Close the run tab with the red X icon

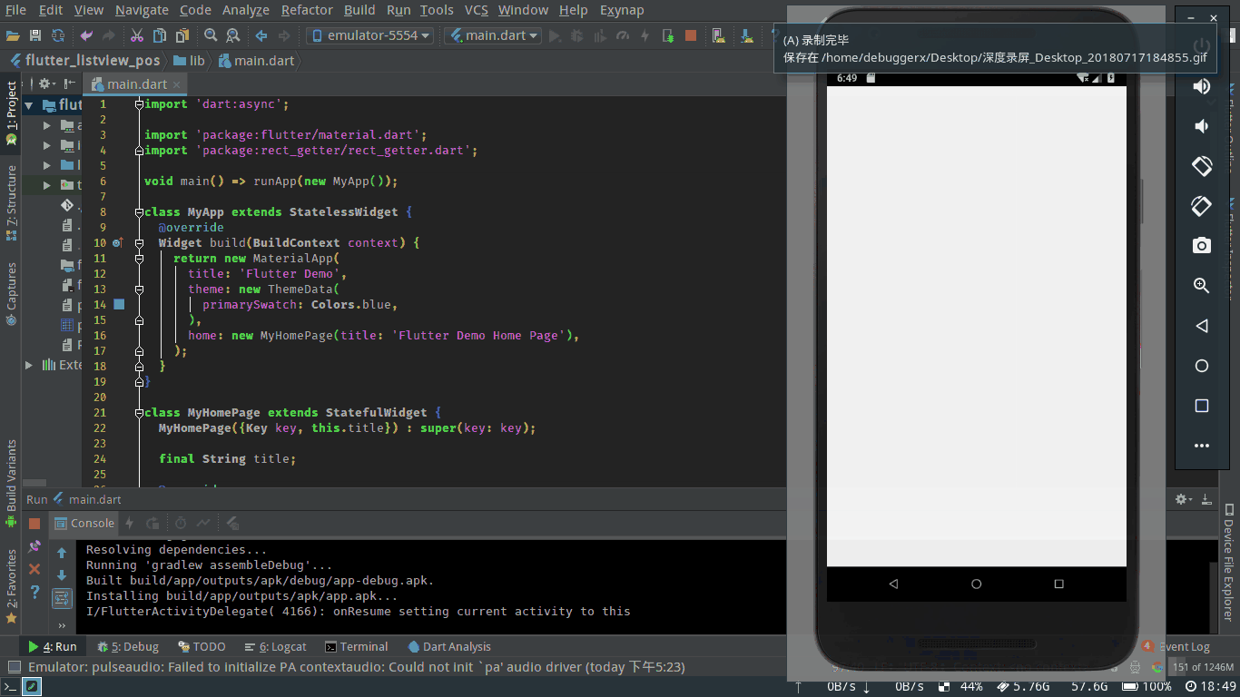[34, 569]
